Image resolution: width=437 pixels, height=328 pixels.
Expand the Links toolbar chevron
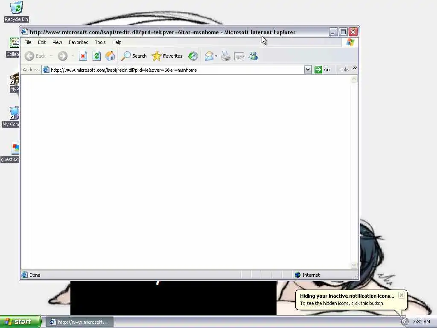pyautogui.click(x=355, y=68)
